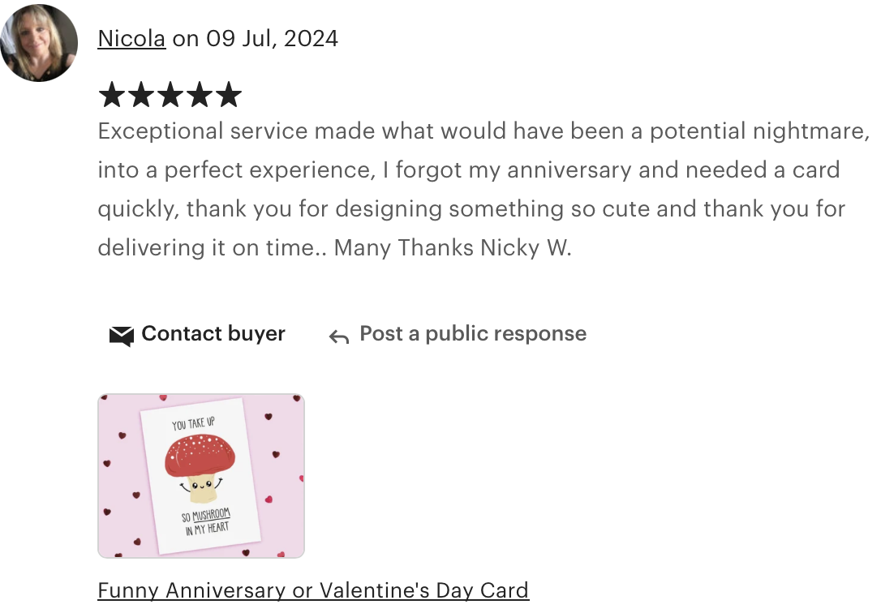Click the fifth and last rating star
This screenshot has width=881, height=613.
pyautogui.click(x=229, y=94)
